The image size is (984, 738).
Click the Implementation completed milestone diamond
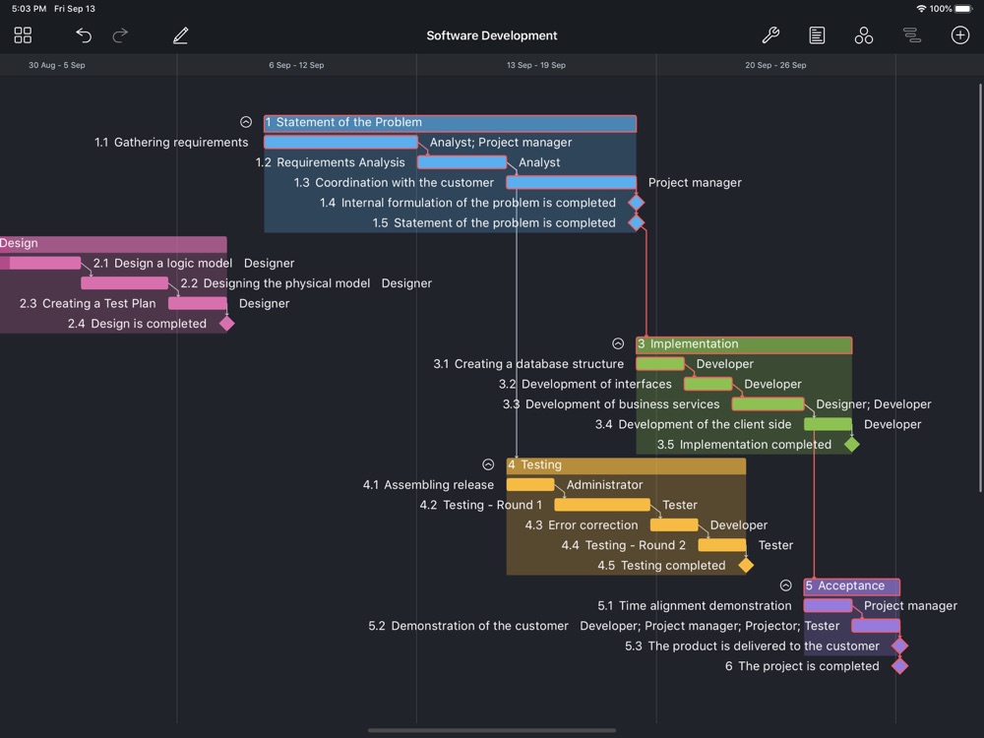(852, 445)
